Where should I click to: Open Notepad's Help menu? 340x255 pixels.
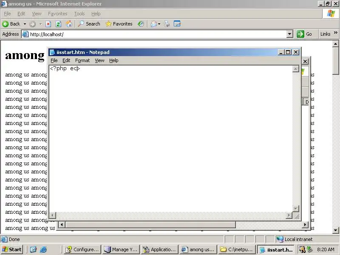(x=113, y=60)
